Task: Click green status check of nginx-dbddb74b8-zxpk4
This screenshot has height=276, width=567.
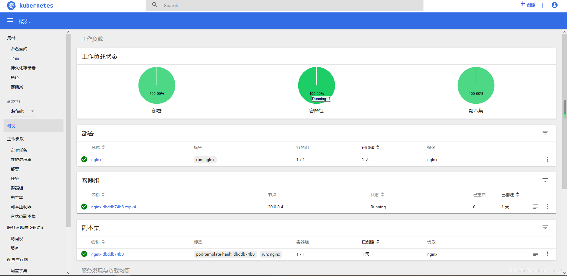Action: tap(84, 207)
